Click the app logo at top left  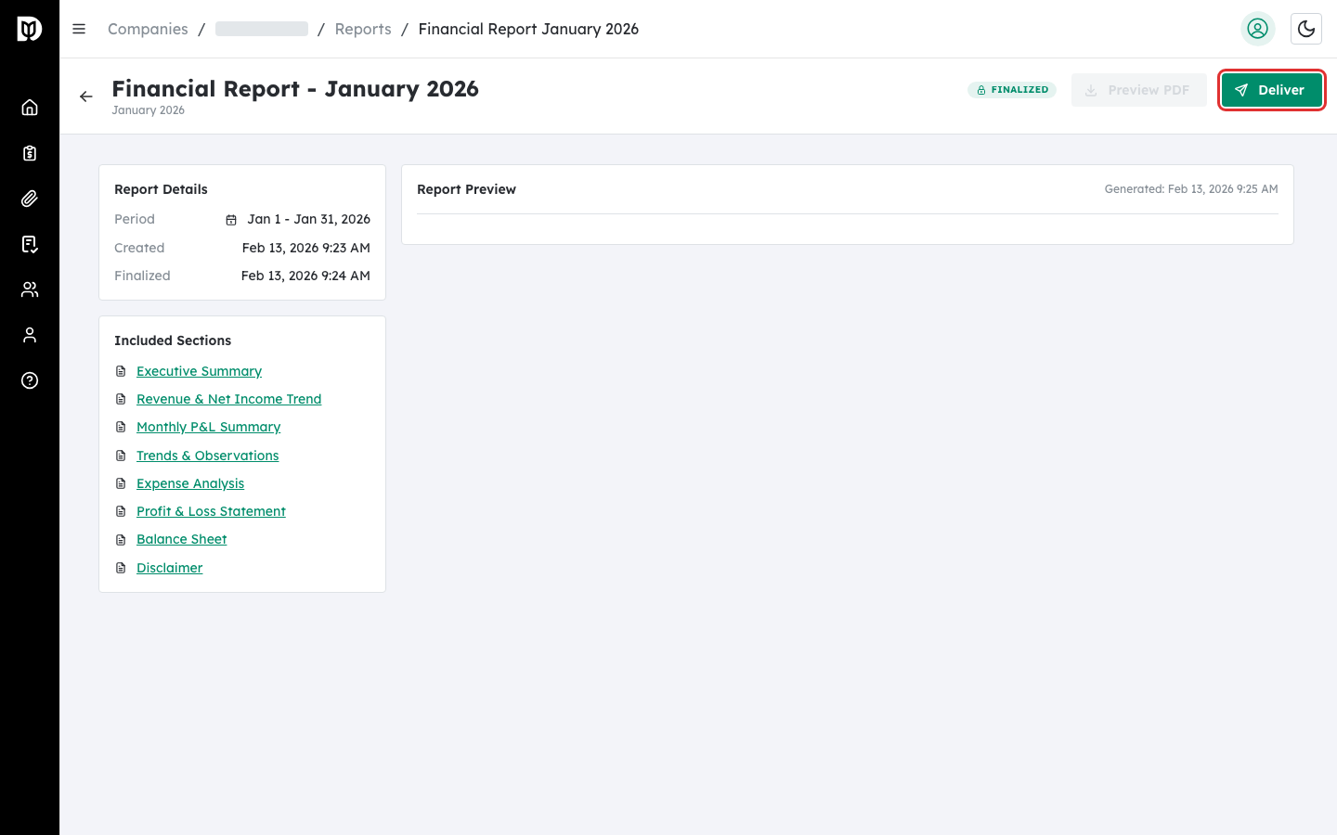(28, 28)
